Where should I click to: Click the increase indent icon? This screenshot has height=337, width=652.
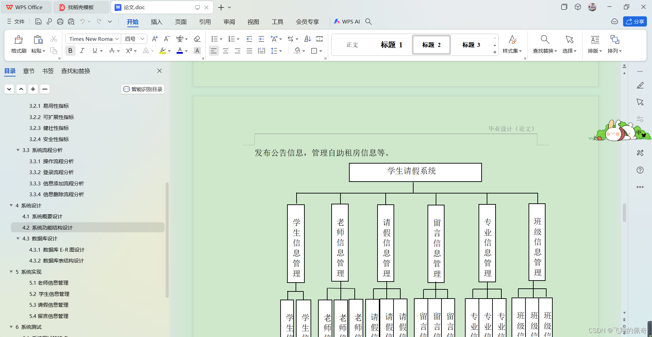coord(261,39)
